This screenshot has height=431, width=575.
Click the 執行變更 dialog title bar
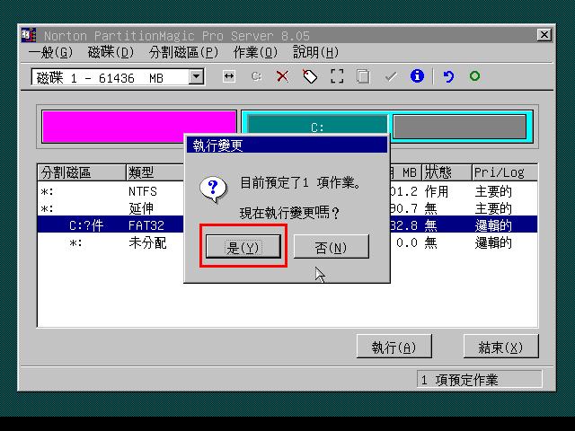tap(287, 145)
